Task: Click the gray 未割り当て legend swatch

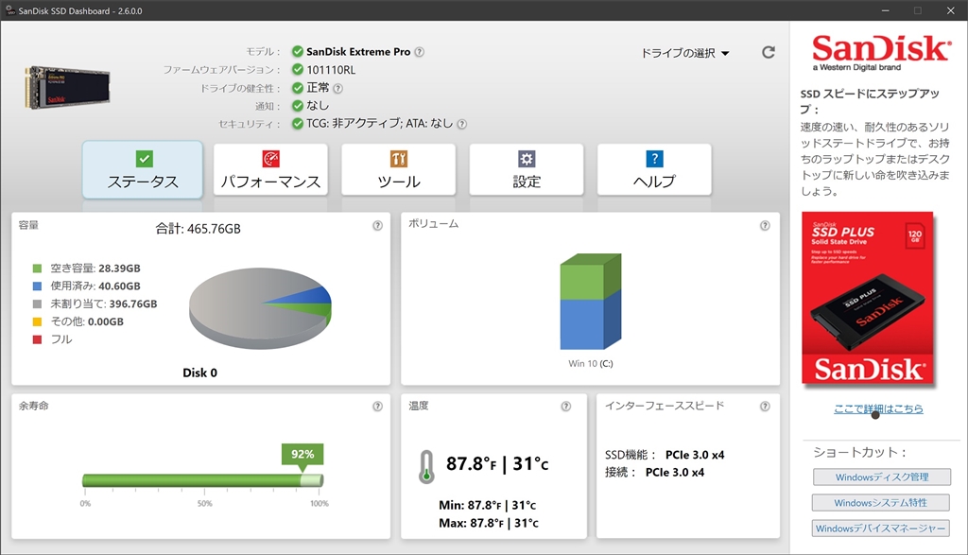Action: click(37, 304)
